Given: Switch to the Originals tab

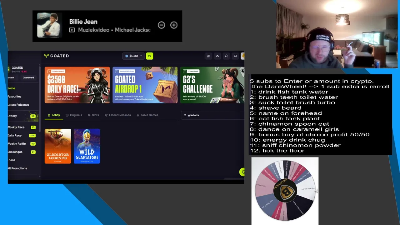Looking at the screenshot, I should tap(74, 115).
